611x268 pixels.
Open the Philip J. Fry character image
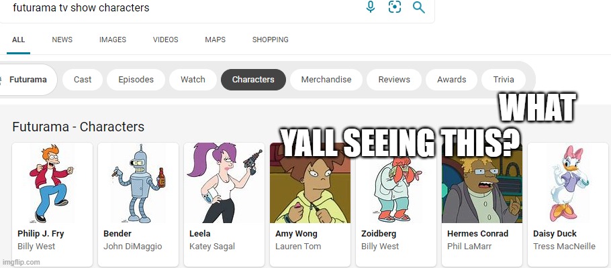[x=52, y=183]
